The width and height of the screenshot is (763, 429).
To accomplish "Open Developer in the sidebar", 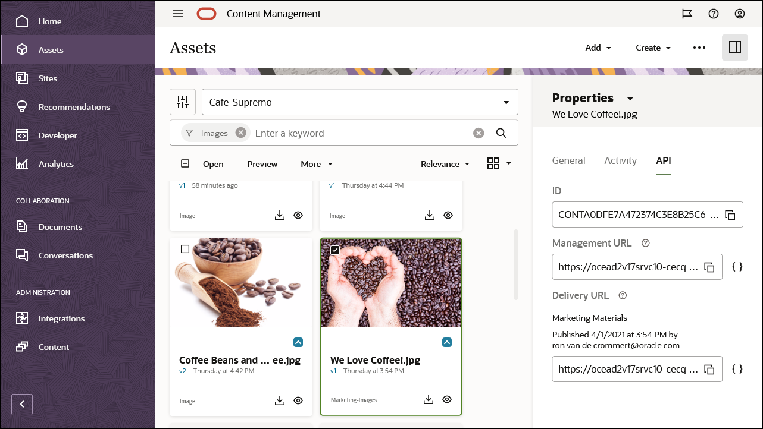I will (78, 135).
